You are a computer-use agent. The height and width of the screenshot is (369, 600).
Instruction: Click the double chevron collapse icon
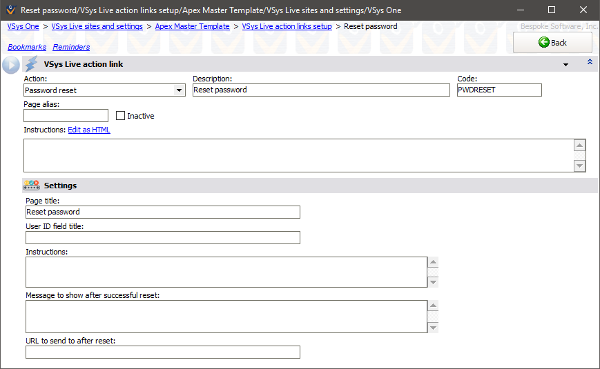[x=590, y=62]
